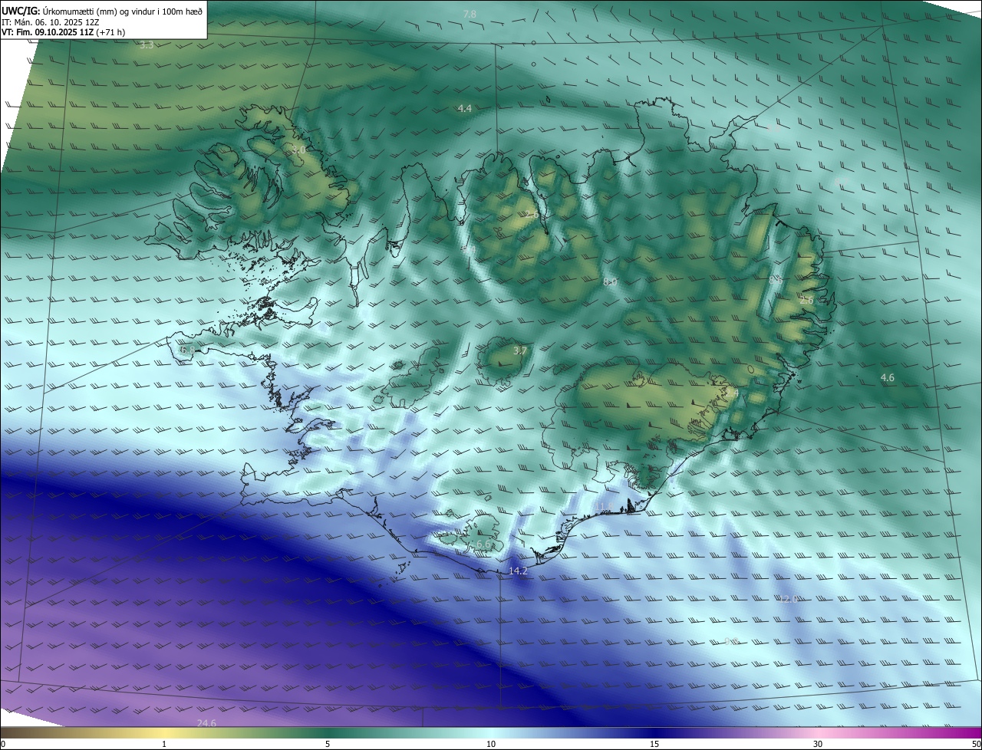Click the 3.3 value label on the map
This screenshot has width=982, height=750.
tap(147, 45)
